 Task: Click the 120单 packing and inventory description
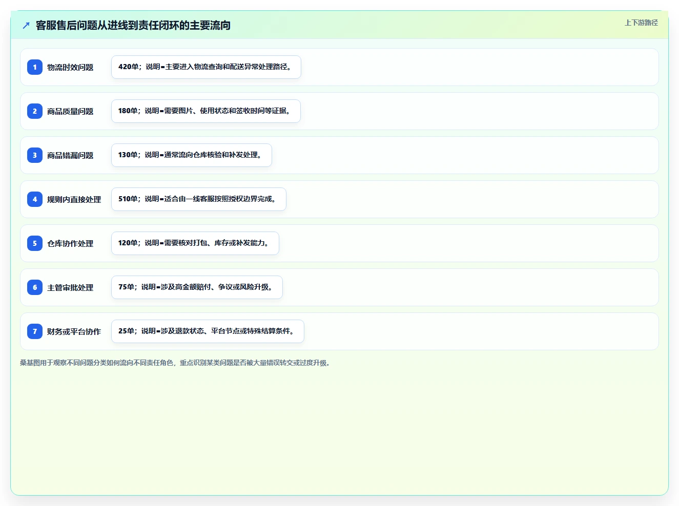tap(195, 243)
